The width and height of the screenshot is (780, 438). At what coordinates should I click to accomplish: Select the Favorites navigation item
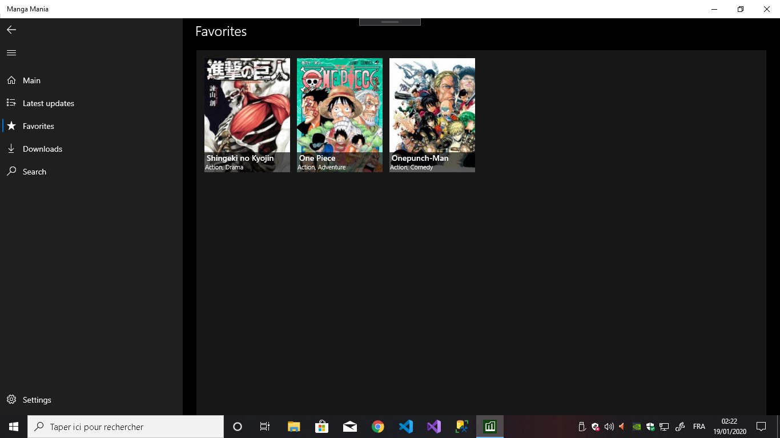[91, 126]
